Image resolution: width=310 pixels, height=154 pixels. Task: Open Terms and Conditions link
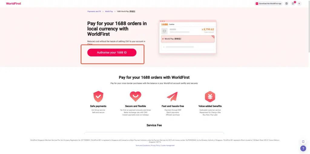point(143,146)
